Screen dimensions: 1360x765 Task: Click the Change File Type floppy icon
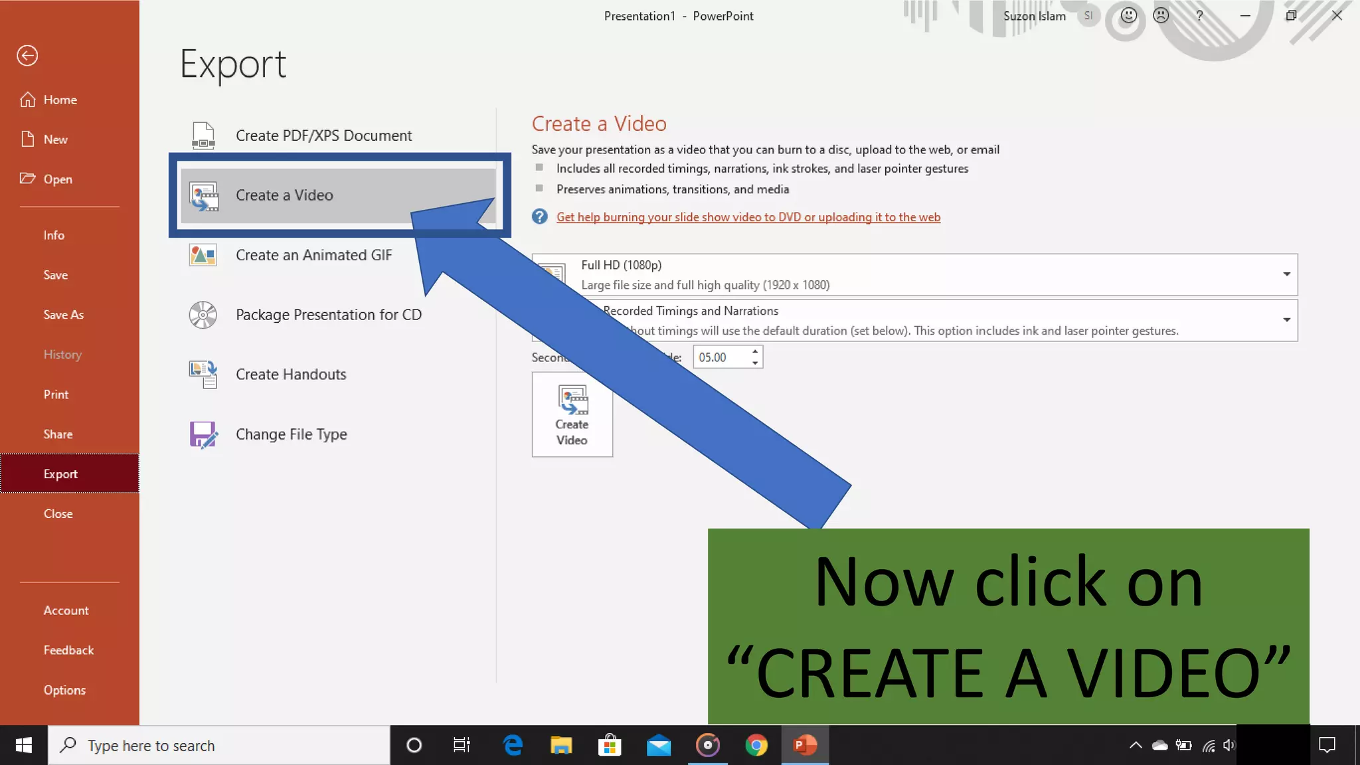click(x=203, y=434)
